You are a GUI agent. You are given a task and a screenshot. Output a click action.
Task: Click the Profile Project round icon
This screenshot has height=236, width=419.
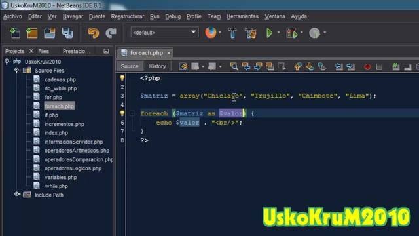click(x=314, y=33)
